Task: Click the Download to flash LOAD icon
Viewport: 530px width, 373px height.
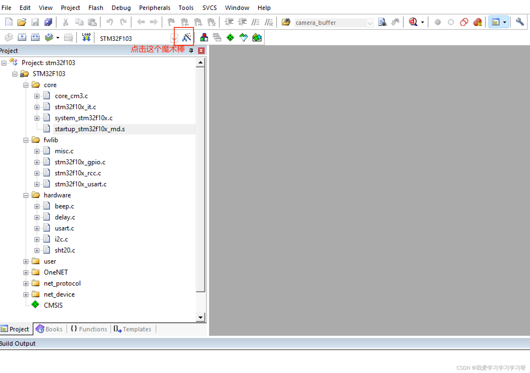Action: click(86, 37)
